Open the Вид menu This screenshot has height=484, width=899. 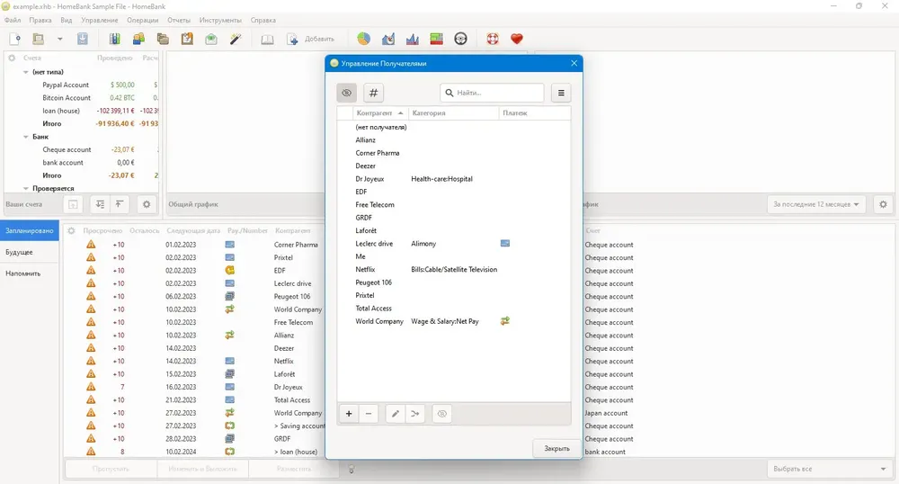pyautogui.click(x=67, y=20)
